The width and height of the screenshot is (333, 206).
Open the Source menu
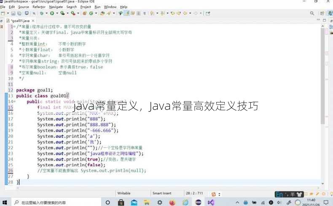pyautogui.click(x=24, y=7)
